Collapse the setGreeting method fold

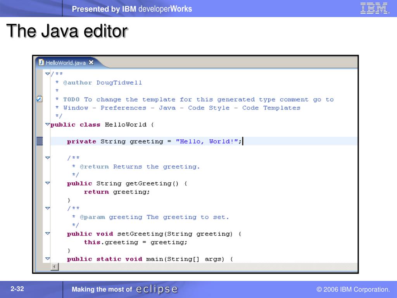click(47, 233)
